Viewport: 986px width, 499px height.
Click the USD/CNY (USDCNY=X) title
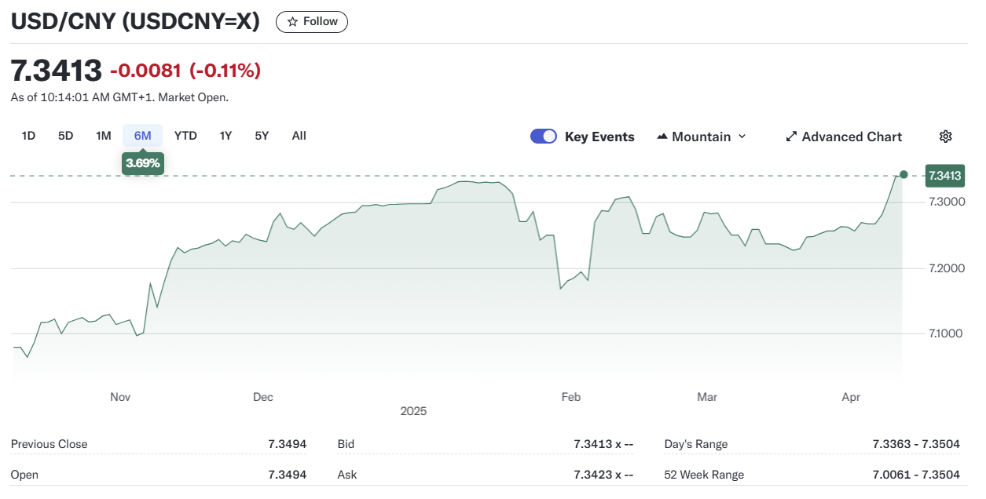(135, 21)
